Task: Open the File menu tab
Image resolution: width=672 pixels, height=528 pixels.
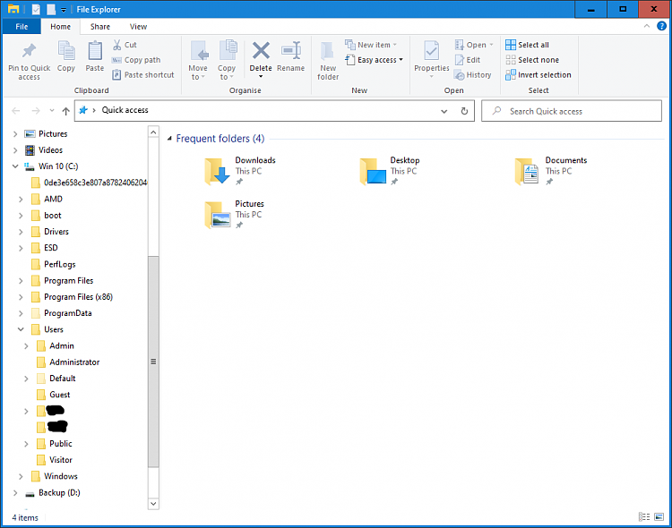Action: 22,27
